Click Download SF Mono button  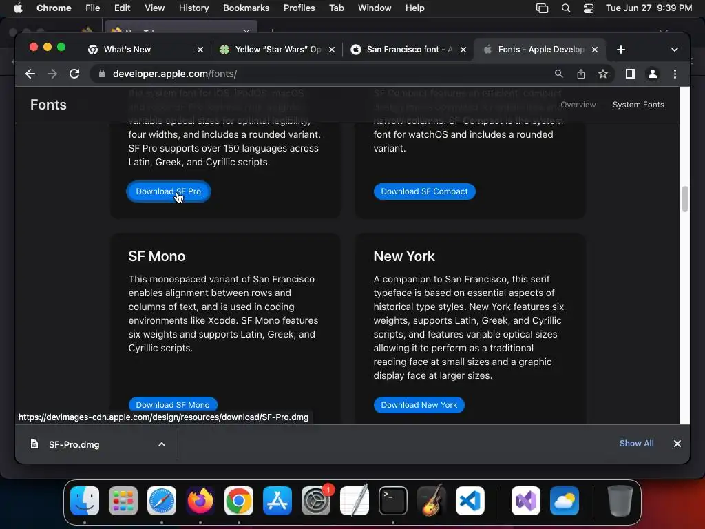(173, 404)
